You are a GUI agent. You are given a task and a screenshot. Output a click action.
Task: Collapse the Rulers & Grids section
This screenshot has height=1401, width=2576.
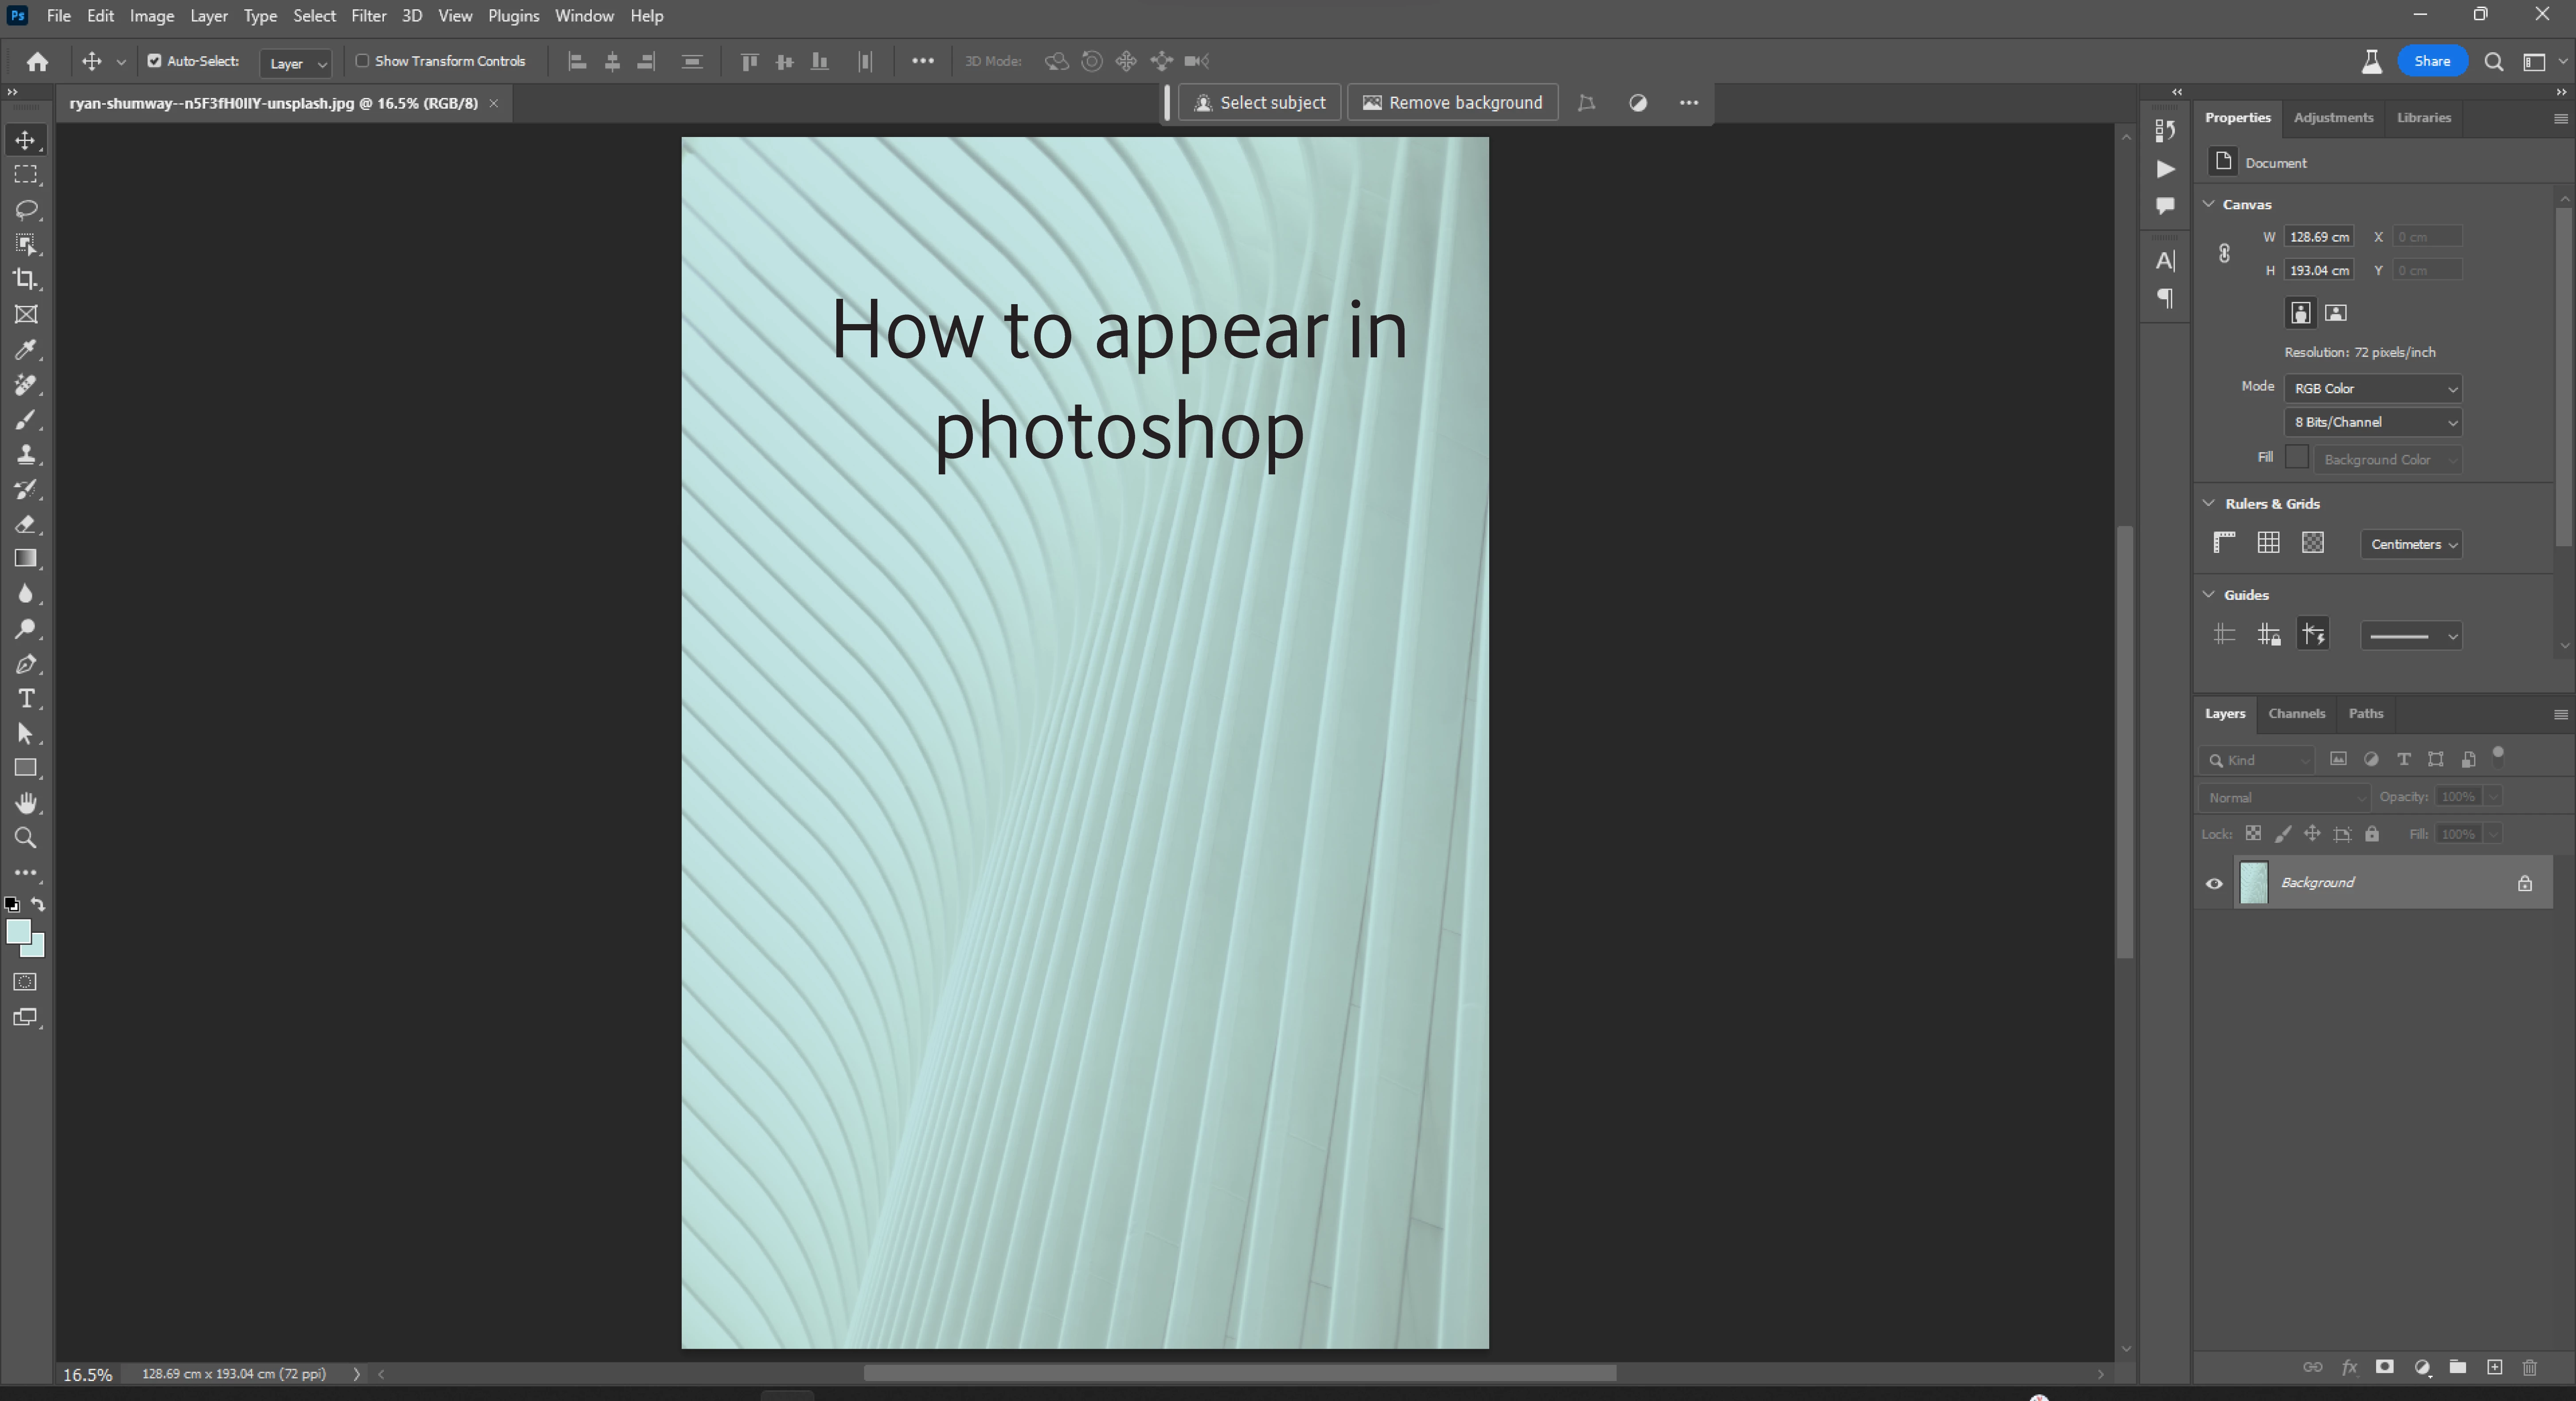coord(2209,503)
